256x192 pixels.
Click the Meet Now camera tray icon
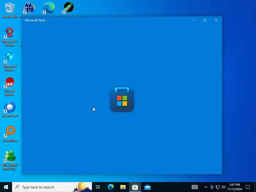[x=212, y=187]
